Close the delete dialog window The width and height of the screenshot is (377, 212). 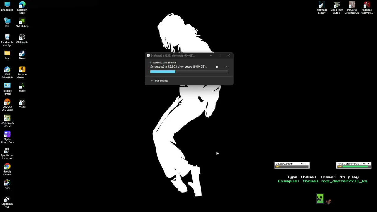[229, 55]
